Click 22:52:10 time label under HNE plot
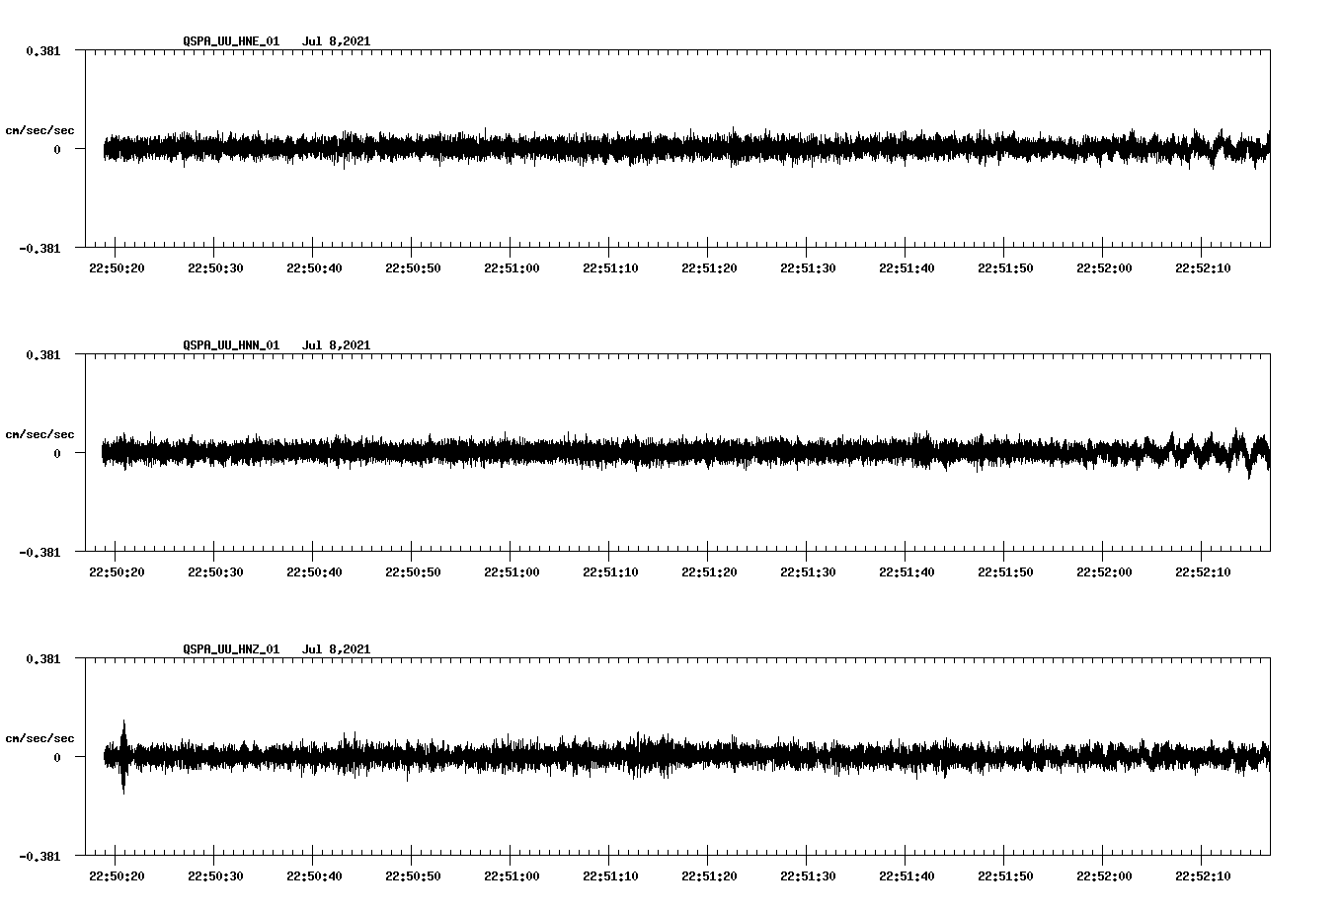The height and width of the screenshot is (912, 1341). (x=1203, y=268)
